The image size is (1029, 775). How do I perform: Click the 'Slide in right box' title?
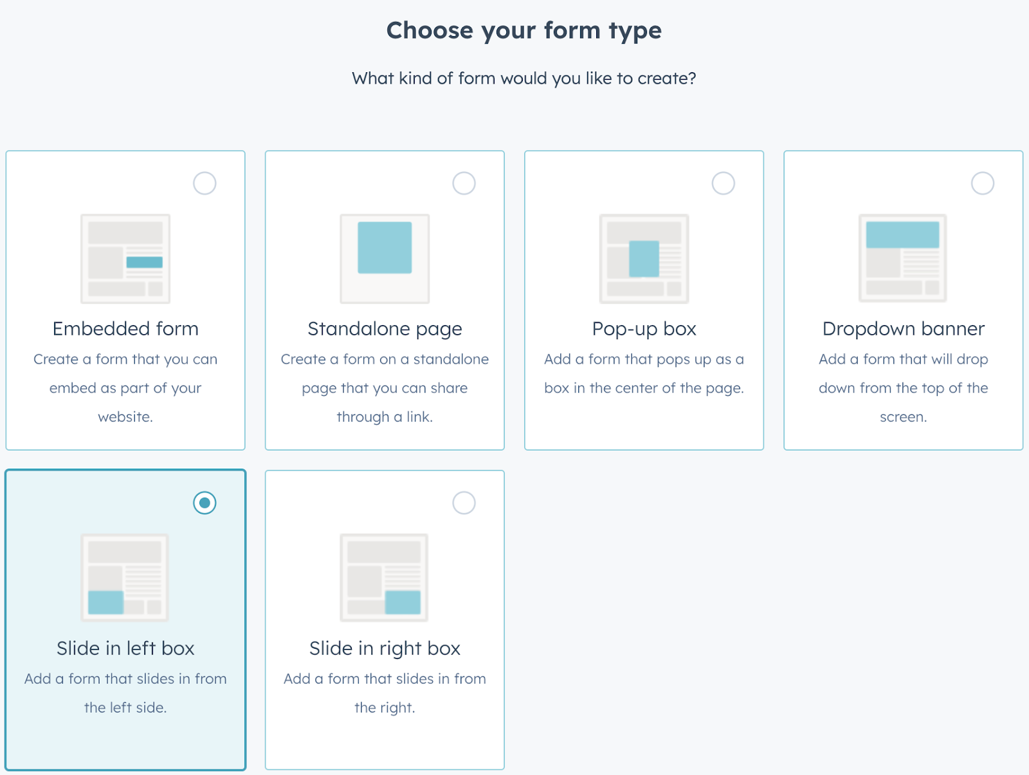[x=385, y=648]
